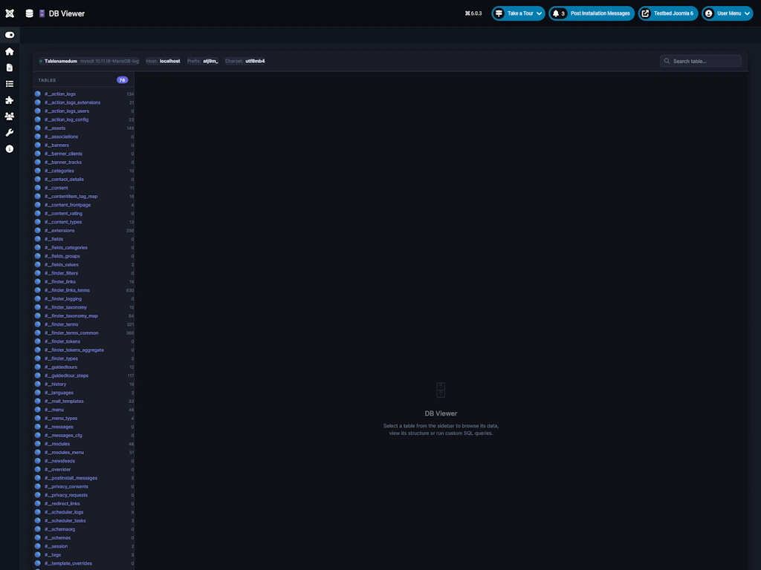The image size is (761, 570).
Task: Open the User Menu dropdown
Action: click(x=728, y=13)
